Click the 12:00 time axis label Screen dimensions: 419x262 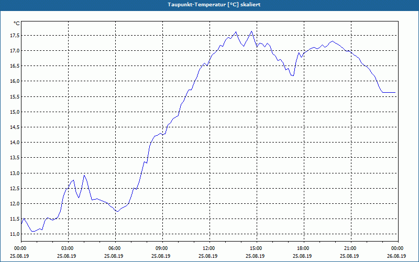[210, 248]
